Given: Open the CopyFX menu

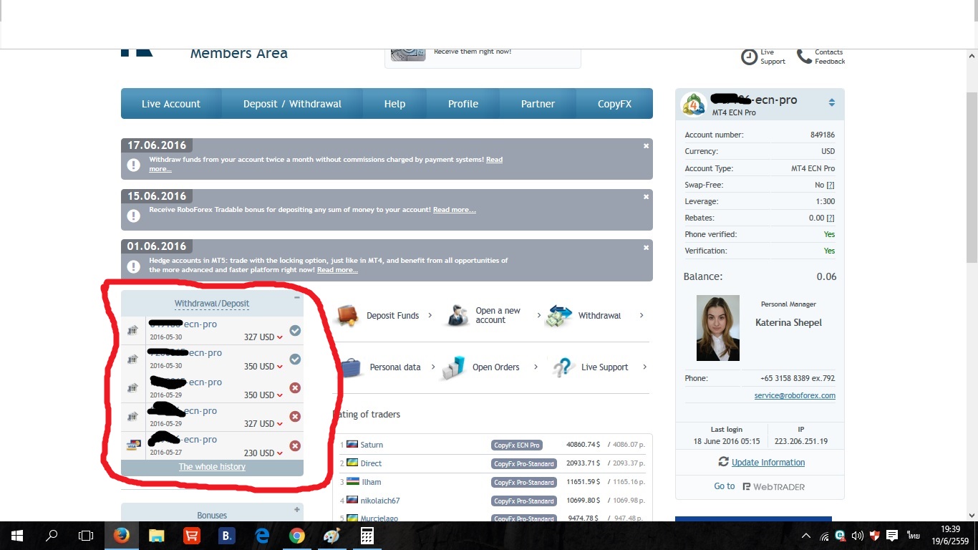Looking at the screenshot, I should tap(614, 104).
